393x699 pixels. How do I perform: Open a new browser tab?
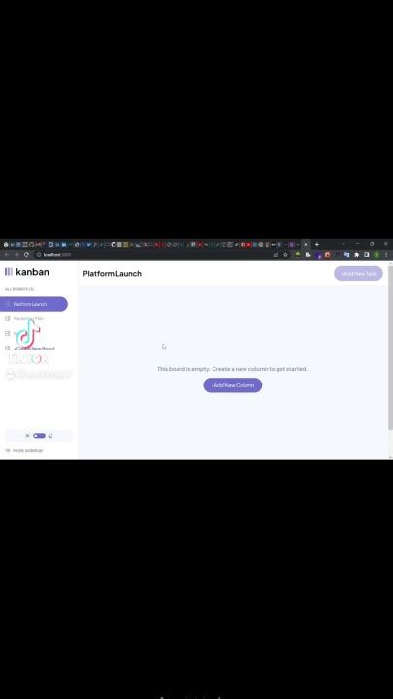pos(316,244)
